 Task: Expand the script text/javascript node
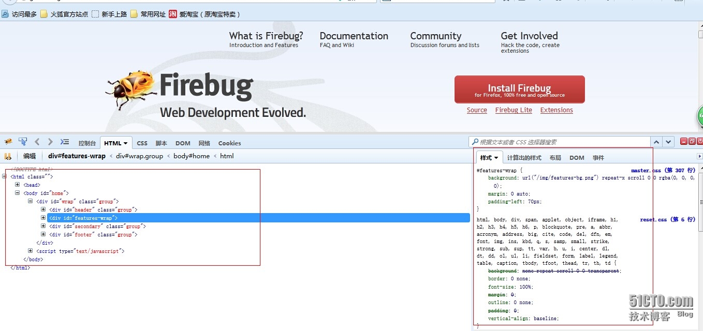tap(30, 251)
